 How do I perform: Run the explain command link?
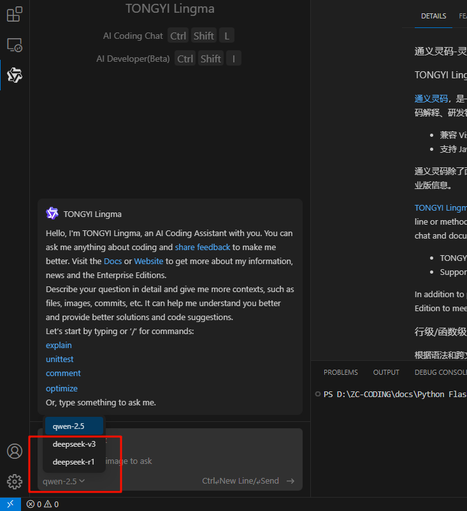pos(59,345)
